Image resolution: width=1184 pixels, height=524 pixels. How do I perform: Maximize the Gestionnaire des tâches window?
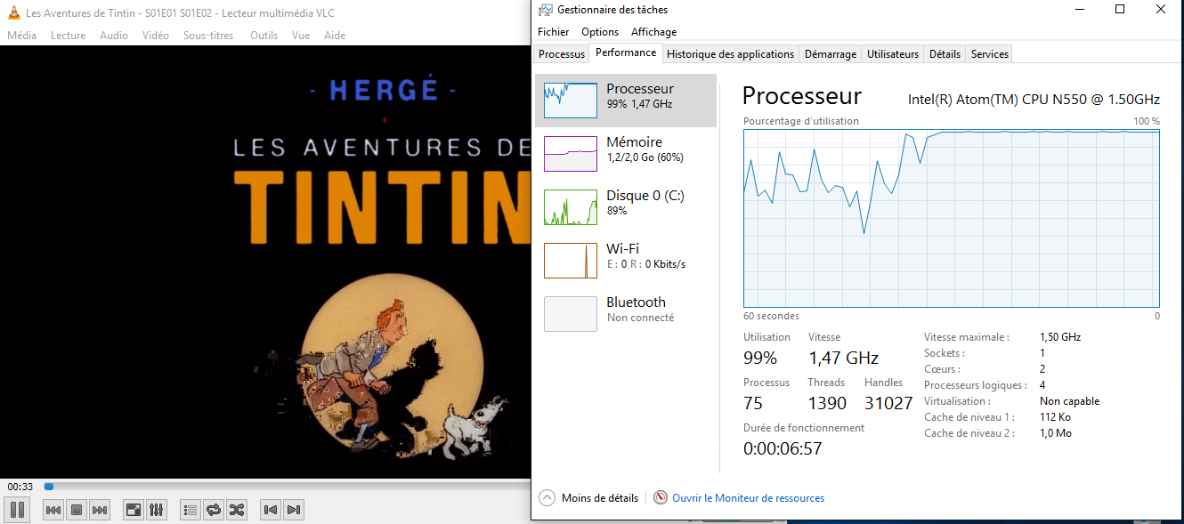[x=1120, y=10]
